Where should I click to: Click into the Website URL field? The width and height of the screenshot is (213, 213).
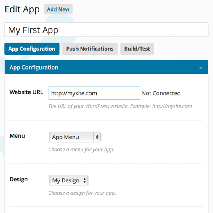pyautogui.click(x=94, y=93)
